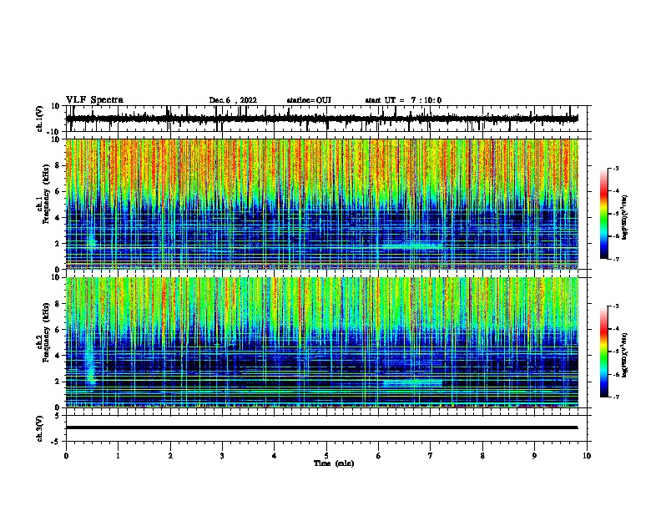Click the "ch.3(V)" axis label

coord(40,428)
